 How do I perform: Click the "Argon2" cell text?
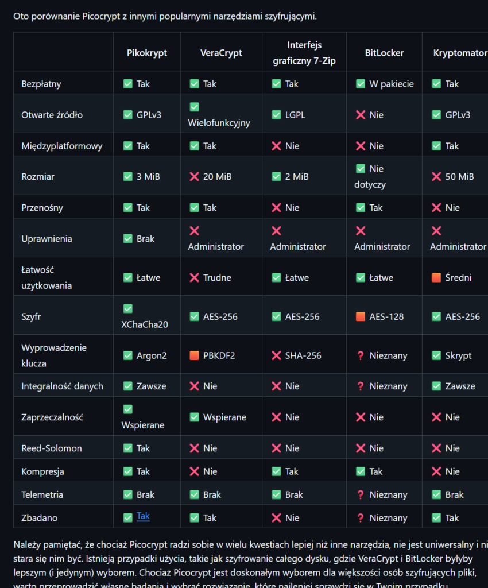(152, 356)
